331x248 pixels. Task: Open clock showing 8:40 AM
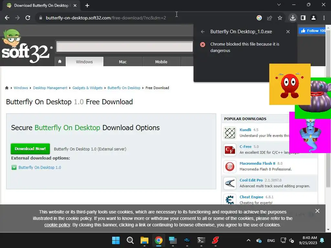point(308,240)
